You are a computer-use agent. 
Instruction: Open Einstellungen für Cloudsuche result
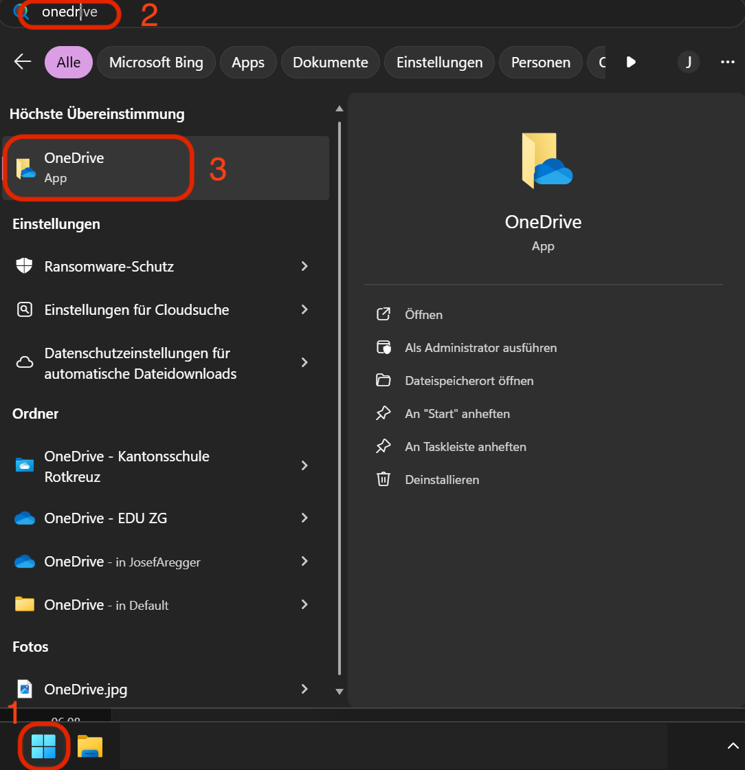[166, 309]
